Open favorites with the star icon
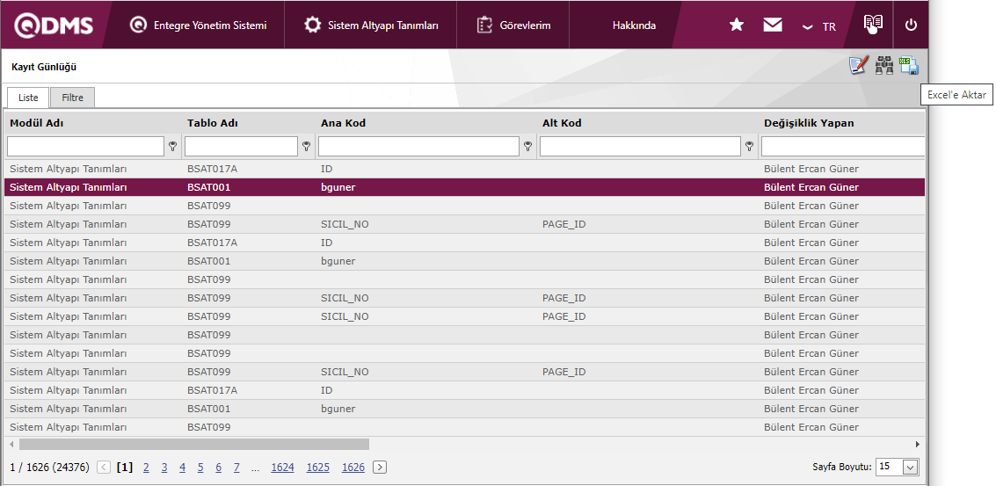The width and height of the screenshot is (996, 486). pyautogui.click(x=737, y=25)
